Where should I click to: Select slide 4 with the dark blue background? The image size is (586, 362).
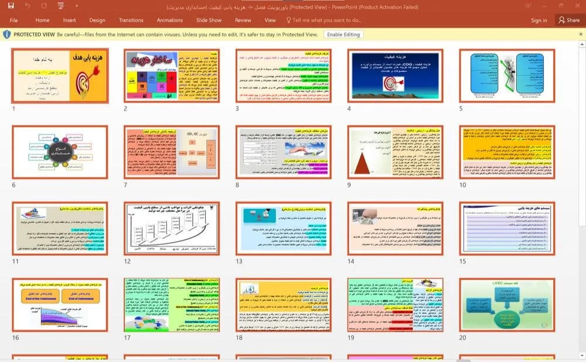click(396, 76)
